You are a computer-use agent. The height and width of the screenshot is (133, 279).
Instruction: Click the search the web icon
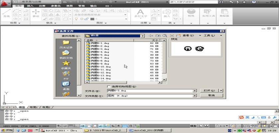(x=164, y=36)
